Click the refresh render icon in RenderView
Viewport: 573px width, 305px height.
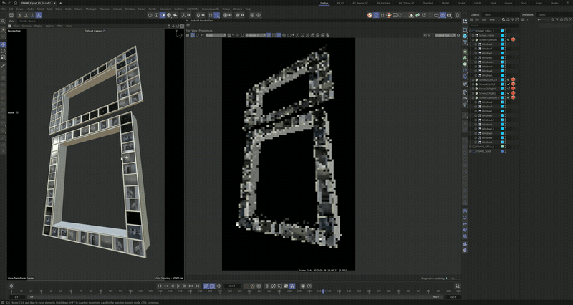[198, 35]
